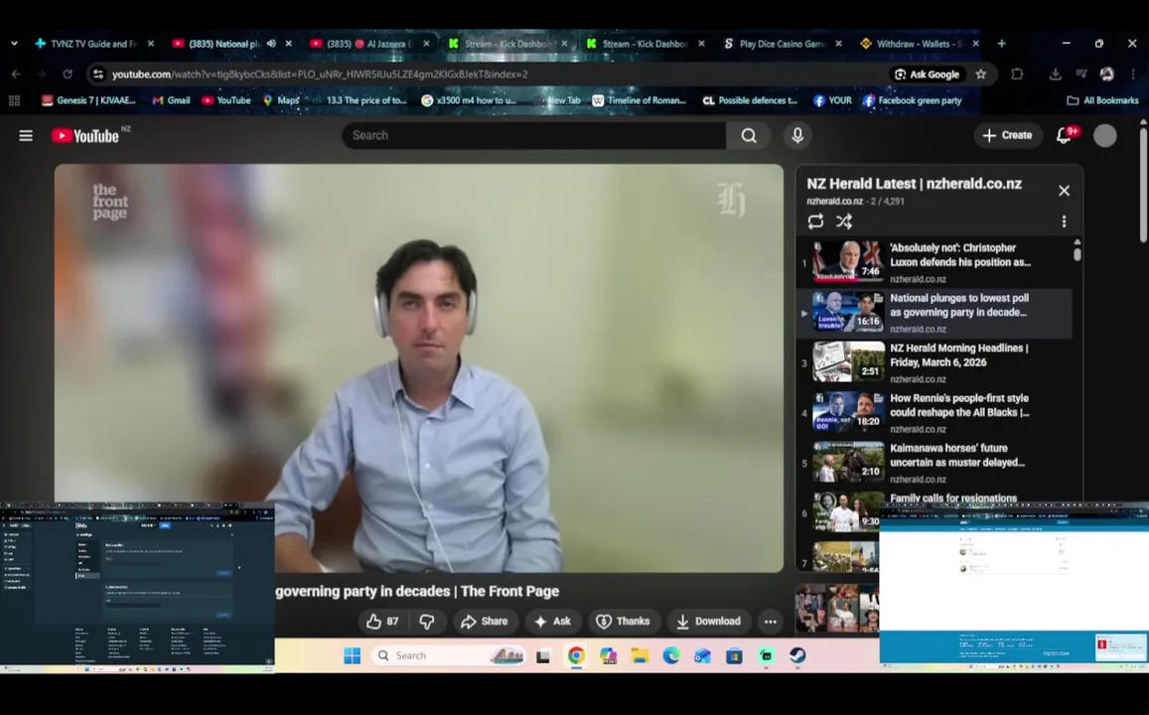Open Microsoft Edge from taskbar
The image size is (1149, 715).
click(x=671, y=655)
